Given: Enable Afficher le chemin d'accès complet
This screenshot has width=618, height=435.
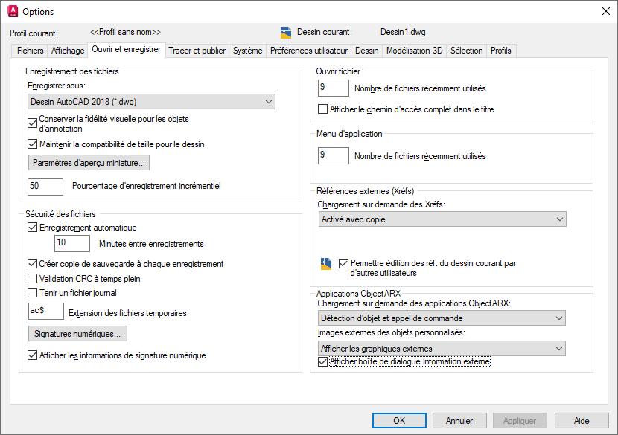Looking at the screenshot, I should pos(322,109).
